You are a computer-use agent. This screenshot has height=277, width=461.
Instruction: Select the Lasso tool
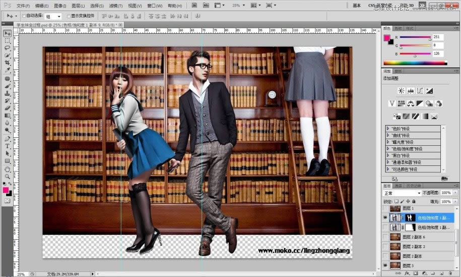8,48
